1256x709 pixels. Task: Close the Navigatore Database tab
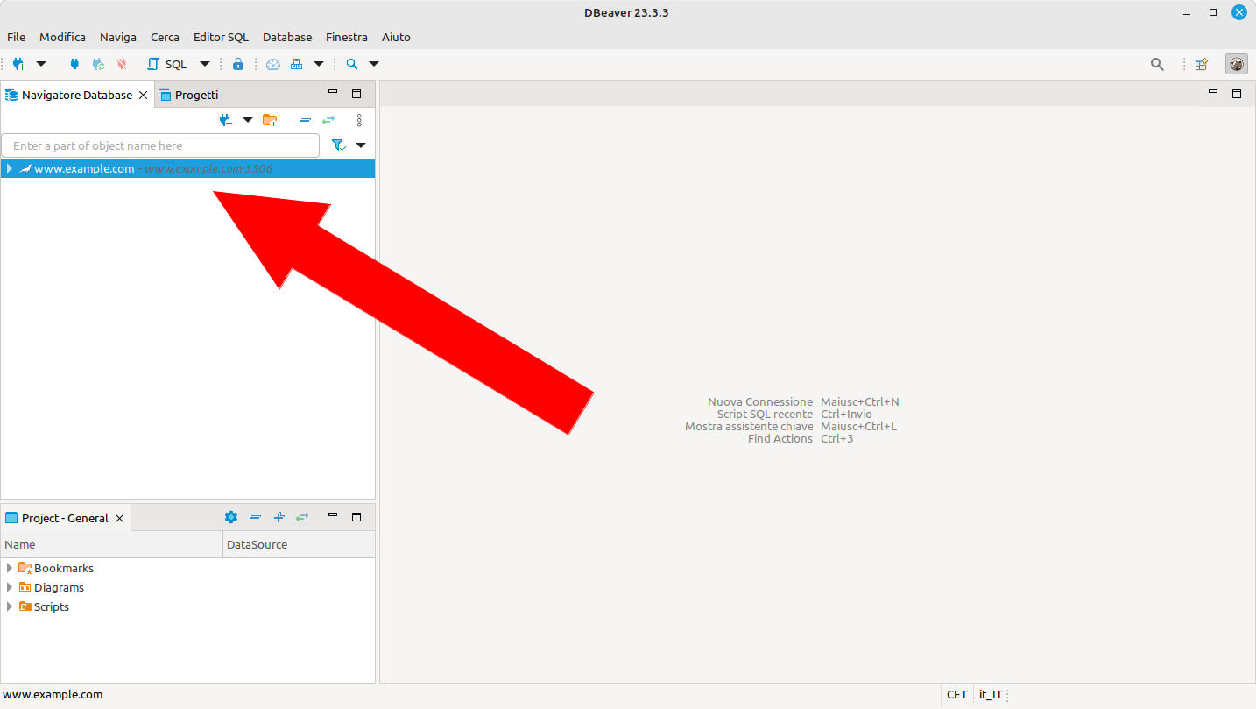click(x=144, y=95)
